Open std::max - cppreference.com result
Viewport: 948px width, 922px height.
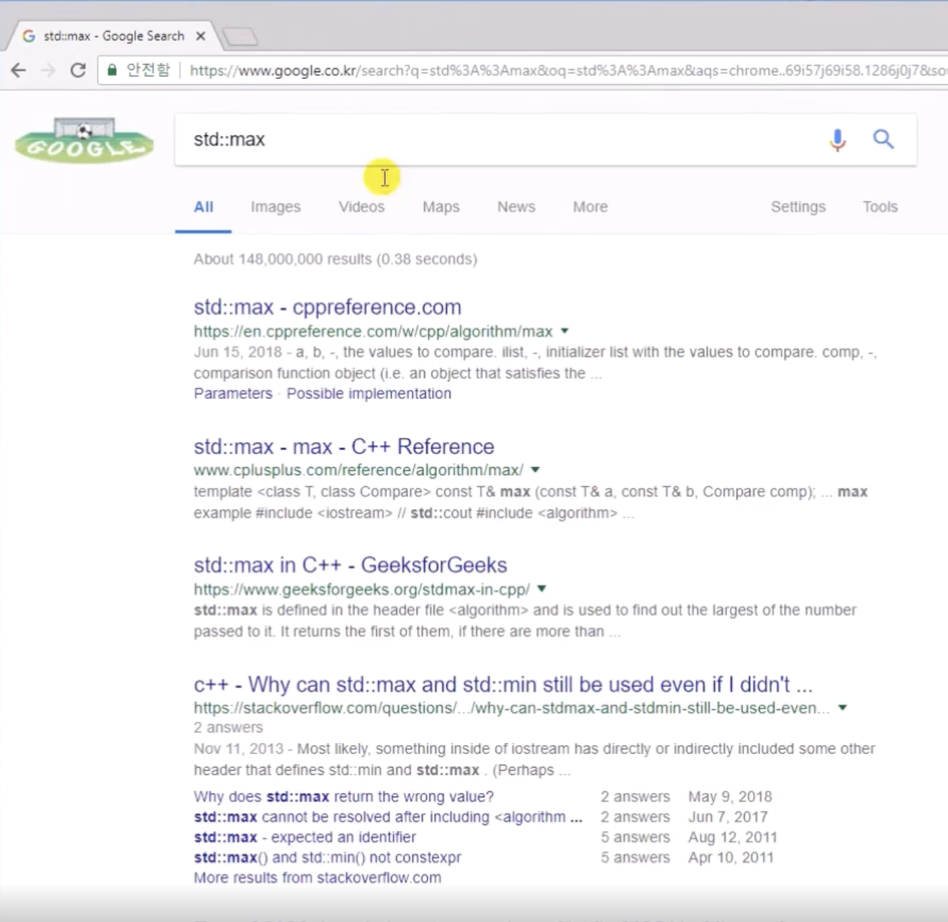click(x=327, y=307)
